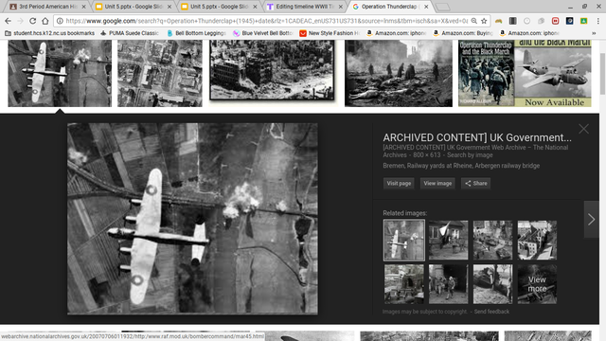Select first related image in bottom row
The image size is (606, 341).
coord(404,284)
